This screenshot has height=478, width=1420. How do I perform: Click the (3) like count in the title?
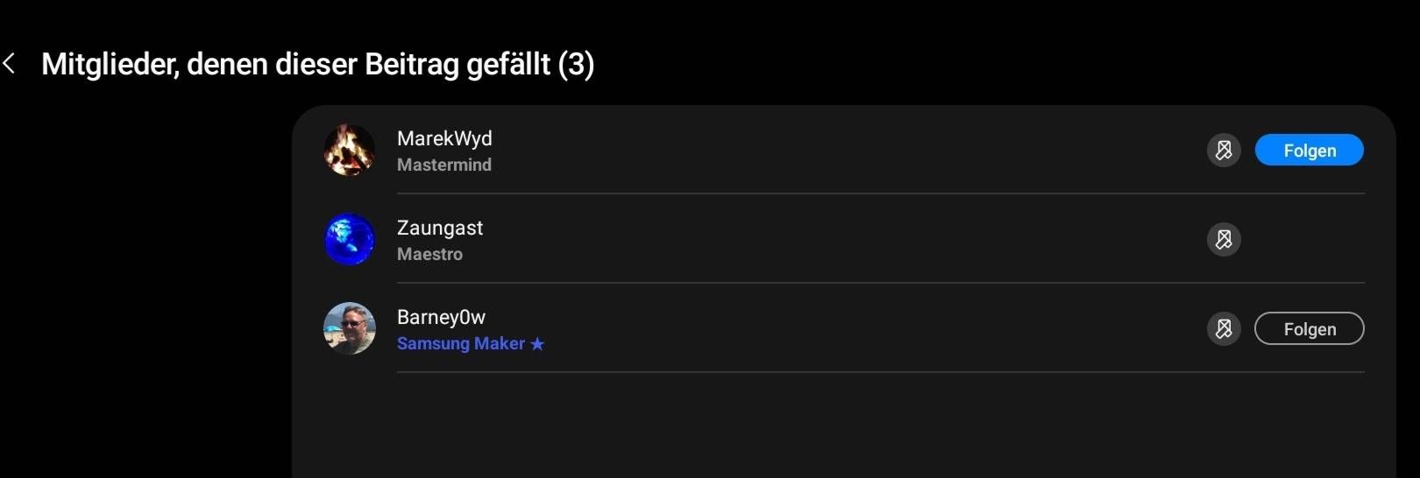click(576, 64)
